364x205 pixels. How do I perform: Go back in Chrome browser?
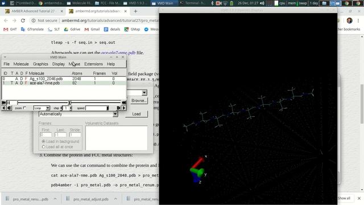6,20
